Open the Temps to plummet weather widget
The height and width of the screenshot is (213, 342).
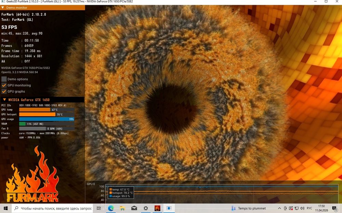249,208
